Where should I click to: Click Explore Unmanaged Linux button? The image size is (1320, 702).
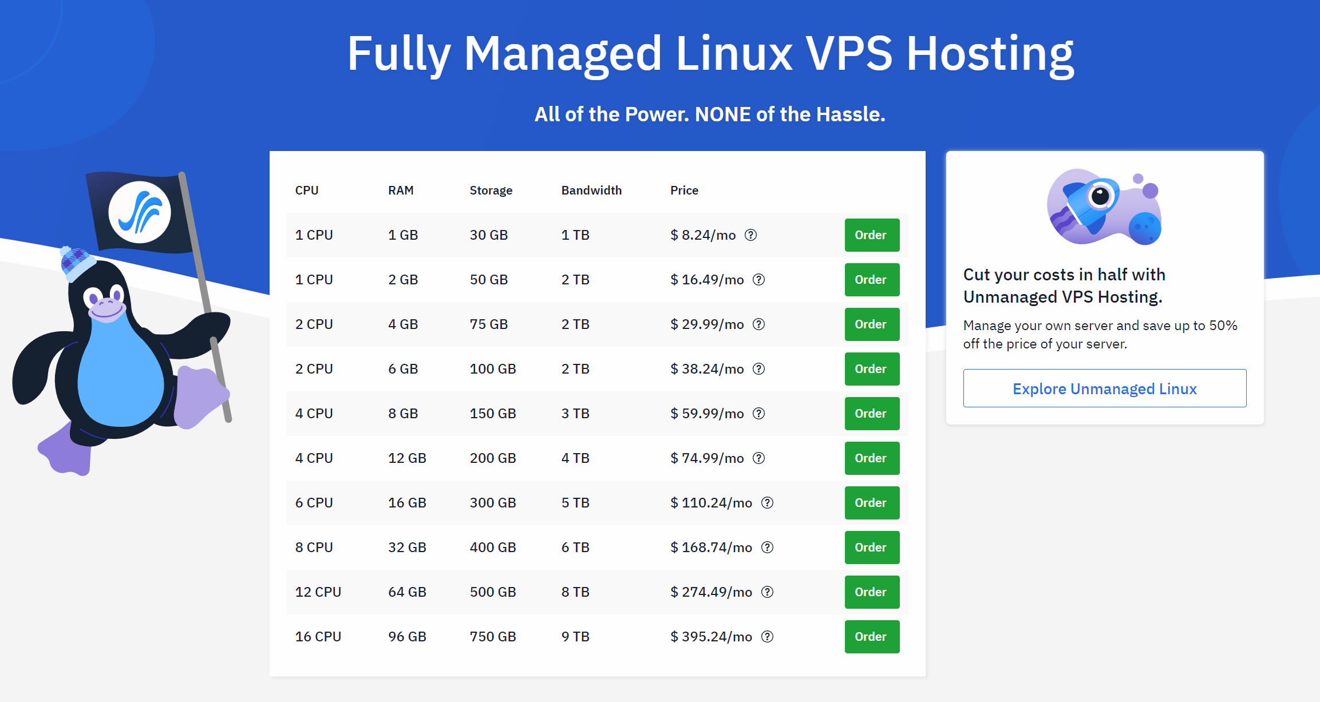click(x=1104, y=388)
